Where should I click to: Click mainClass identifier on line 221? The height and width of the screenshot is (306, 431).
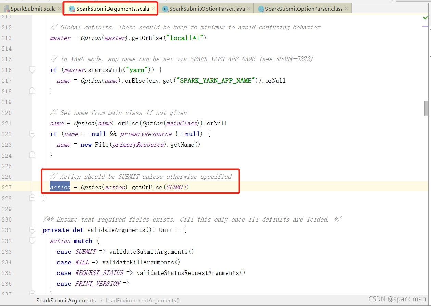[x=182, y=123]
